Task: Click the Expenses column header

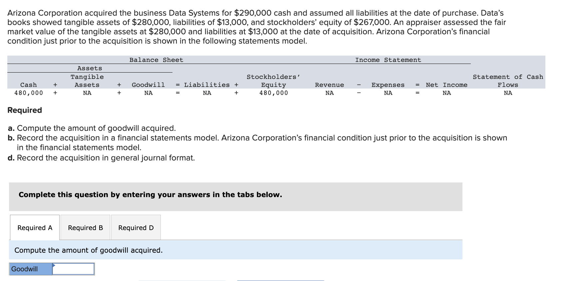Action: (388, 85)
